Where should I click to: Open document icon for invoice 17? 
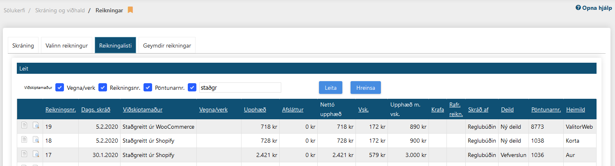point(24,155)
